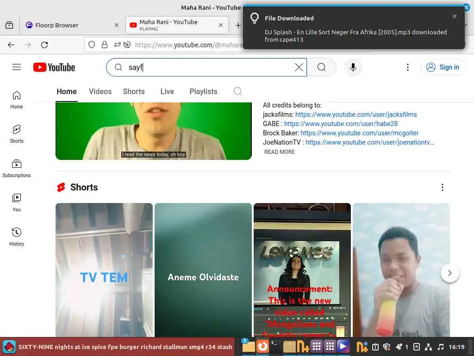Close the Floorp Browser tab
The width and height of the screenshot is (474, 356).
tap(117, 25)
